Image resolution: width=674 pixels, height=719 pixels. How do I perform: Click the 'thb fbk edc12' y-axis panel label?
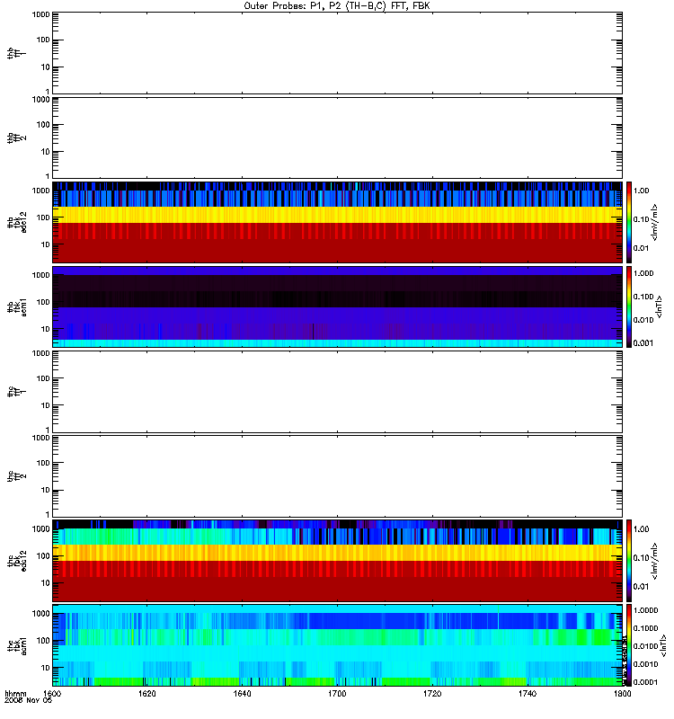click(17, 222)
